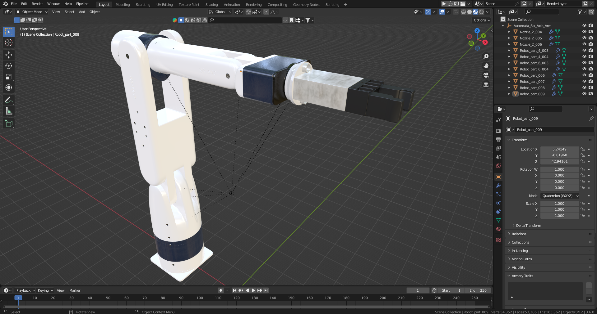Open the Object Data green triangle tab
Screen dimensions: 597x314
coord(498,220)
